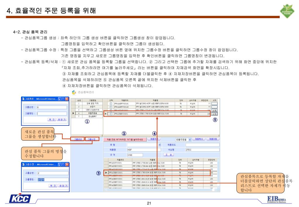Image resolution: width=299 pixels, height=207 pixels.
Task: Minimize the 그룹생성 window
Action: point(60,99)
